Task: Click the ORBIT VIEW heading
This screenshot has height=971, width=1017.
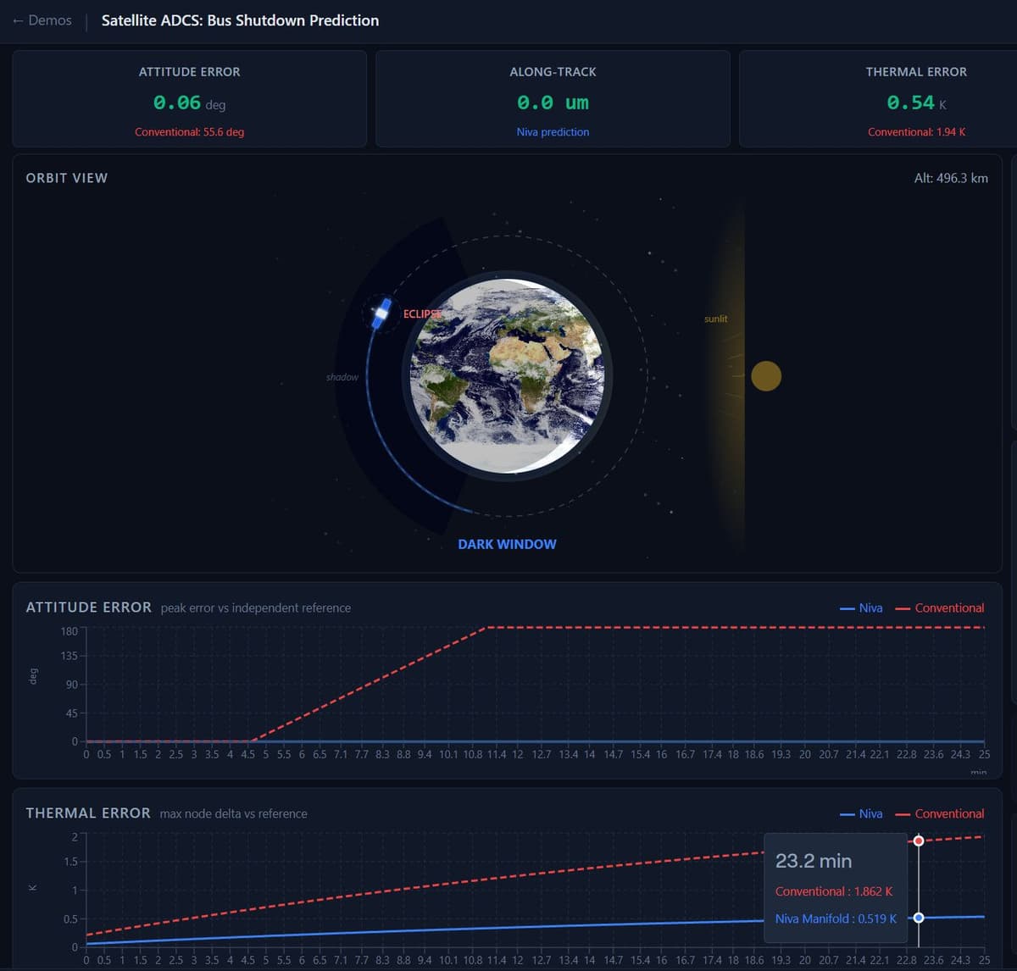Action: point(67,178)
